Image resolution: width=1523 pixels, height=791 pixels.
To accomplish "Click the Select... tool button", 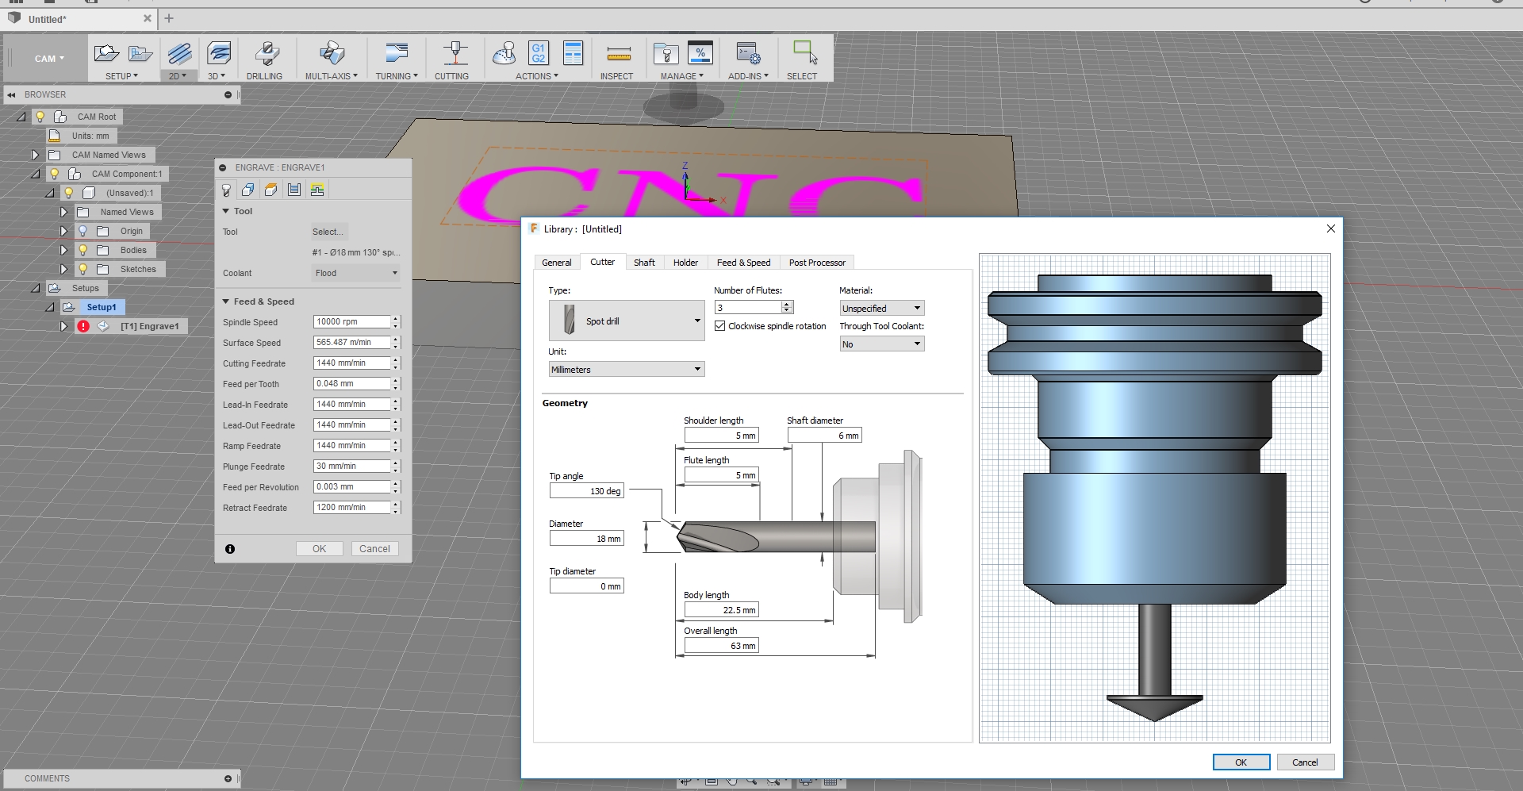I will (328, 232).
